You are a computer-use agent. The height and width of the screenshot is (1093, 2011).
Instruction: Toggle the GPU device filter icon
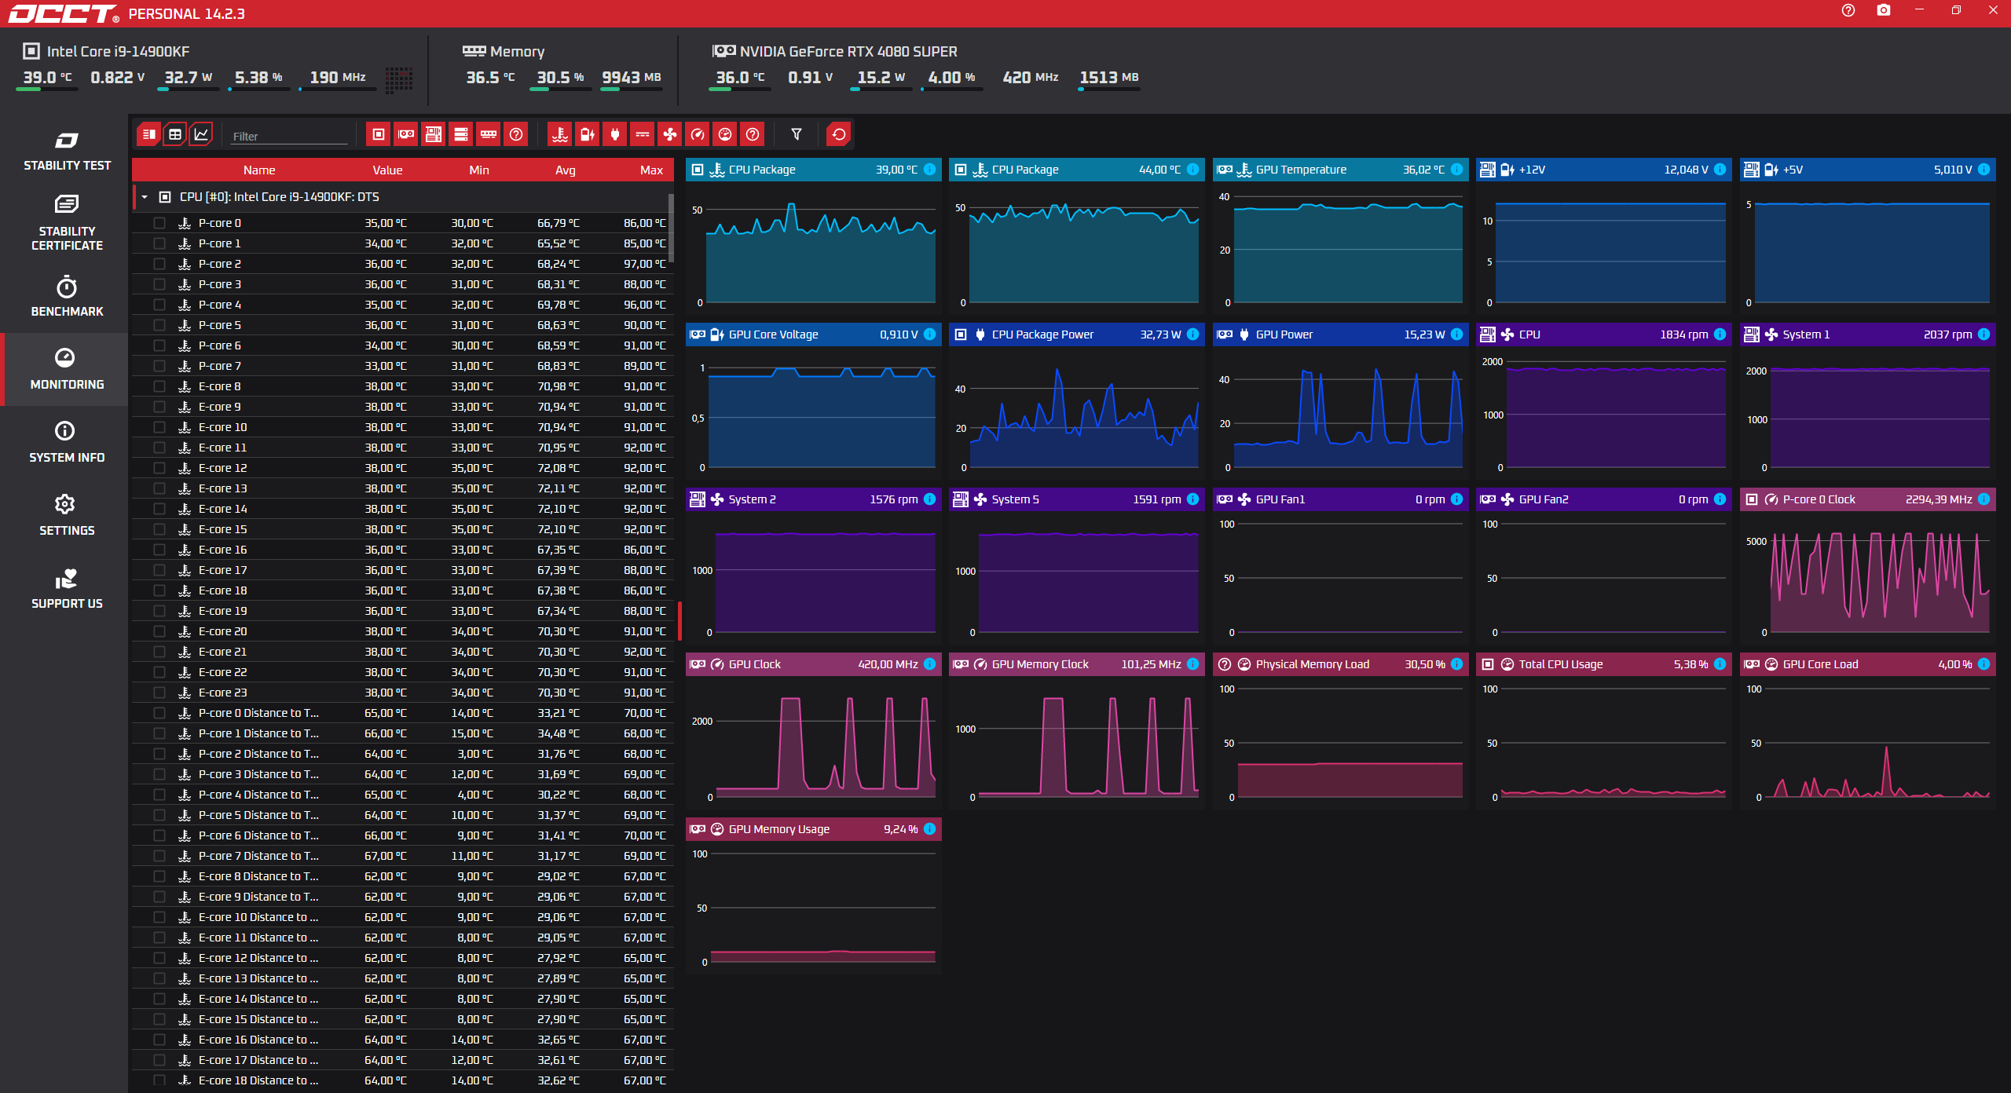click(406, 134)
